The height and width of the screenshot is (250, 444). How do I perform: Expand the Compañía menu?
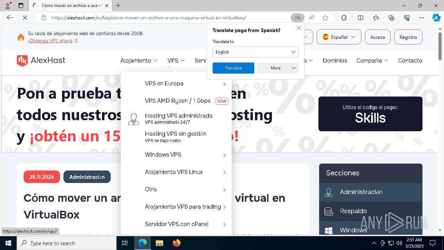tap(372, 60)
